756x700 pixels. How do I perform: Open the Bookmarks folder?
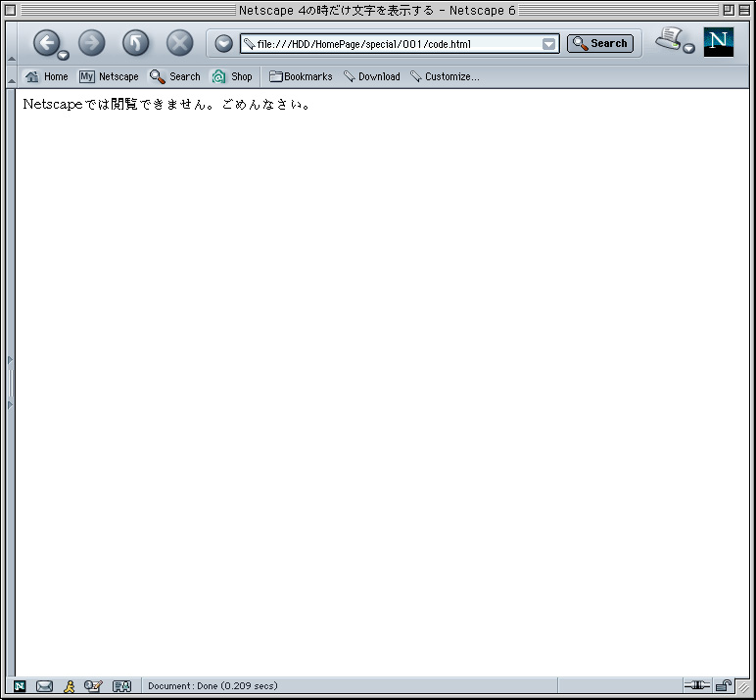tap(301, 76)
